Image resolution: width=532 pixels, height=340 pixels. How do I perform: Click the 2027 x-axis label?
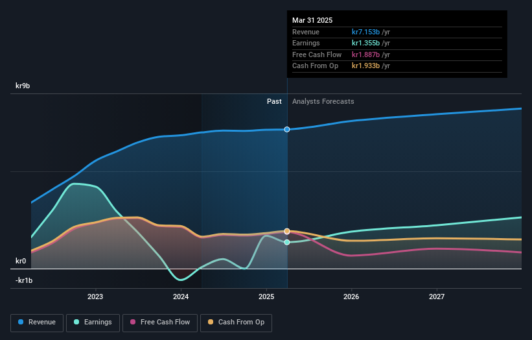click(437, 297)
